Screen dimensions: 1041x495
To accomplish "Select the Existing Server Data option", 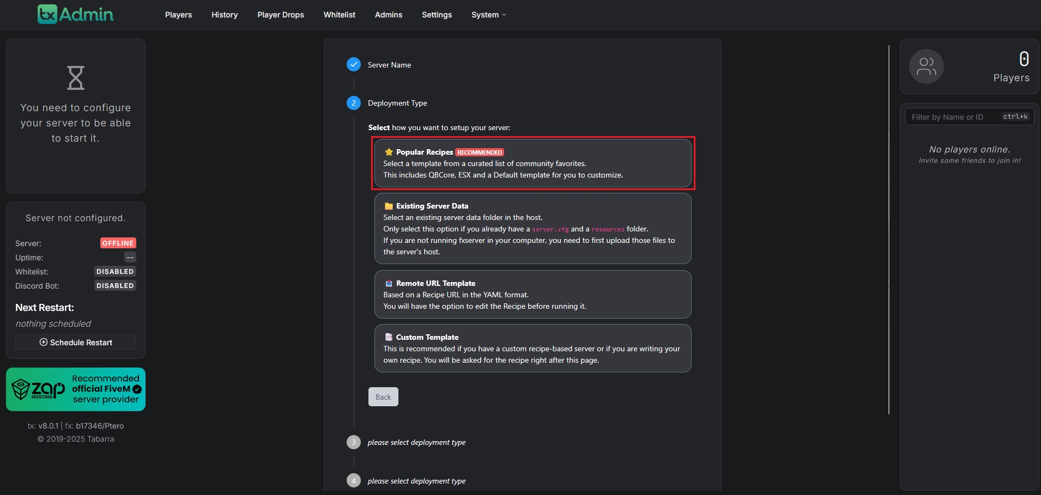I will [532, 229].
